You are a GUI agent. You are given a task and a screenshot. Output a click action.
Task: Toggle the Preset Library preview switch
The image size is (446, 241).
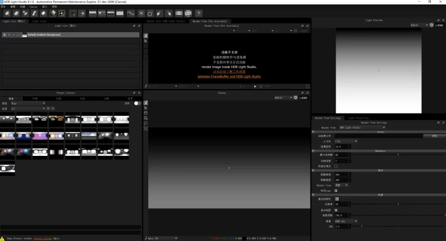pos(137,104)
